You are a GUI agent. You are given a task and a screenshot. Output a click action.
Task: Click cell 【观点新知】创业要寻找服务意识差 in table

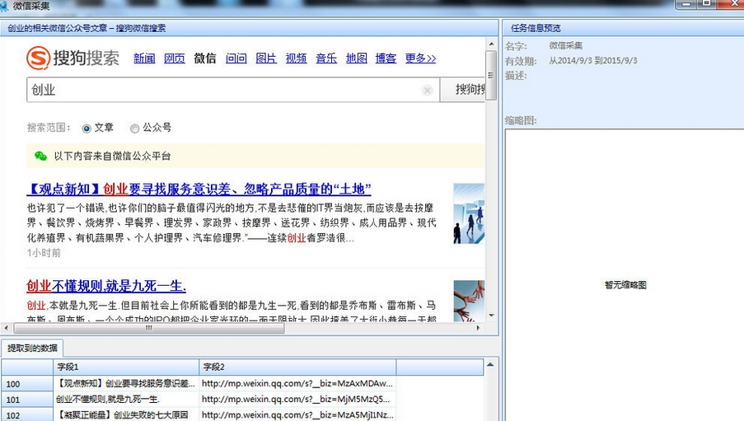[126, 383]
